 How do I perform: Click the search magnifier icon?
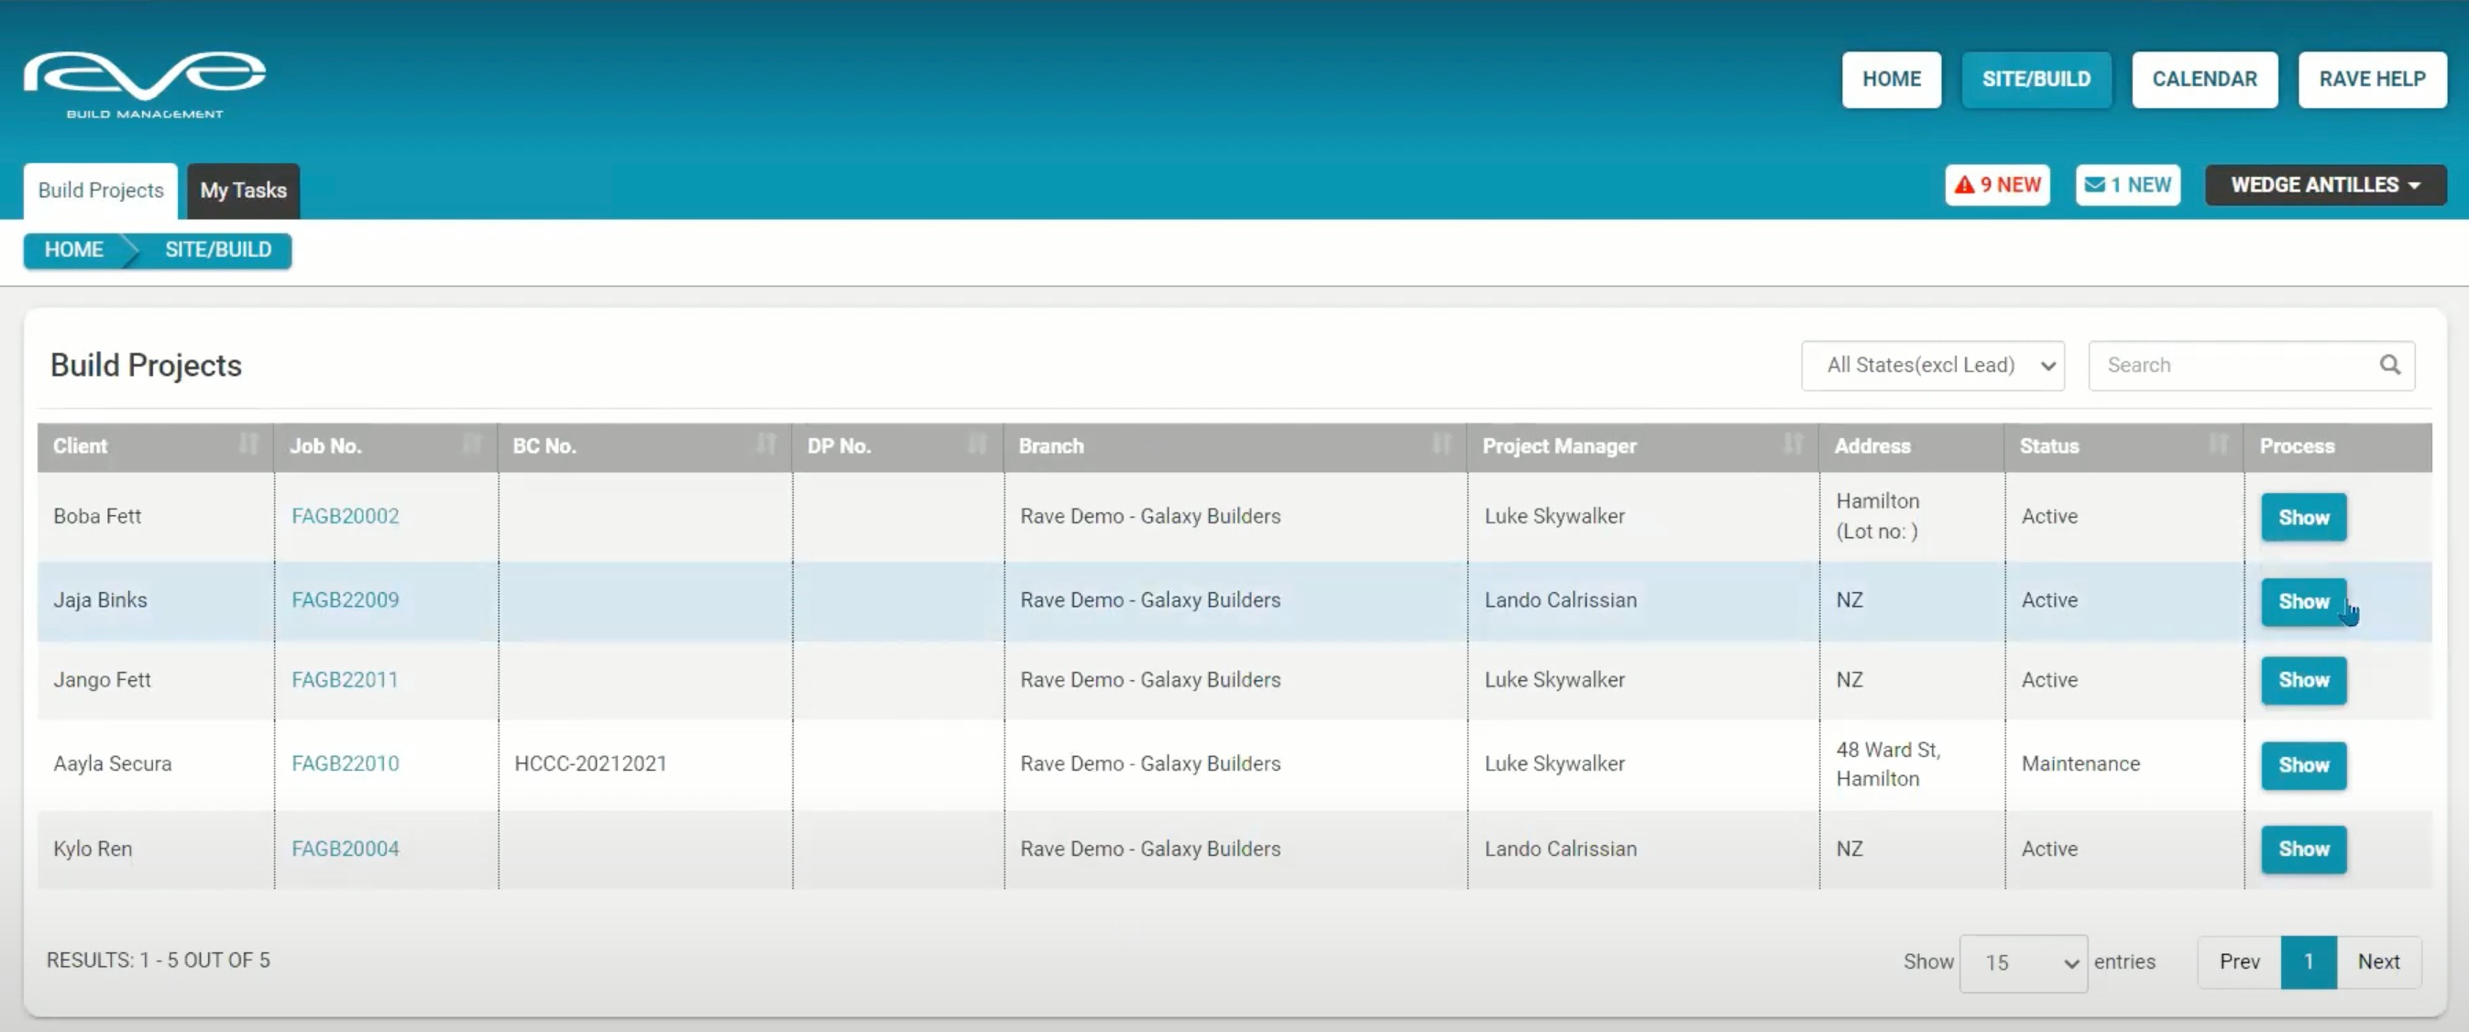tap(2389, 365)
